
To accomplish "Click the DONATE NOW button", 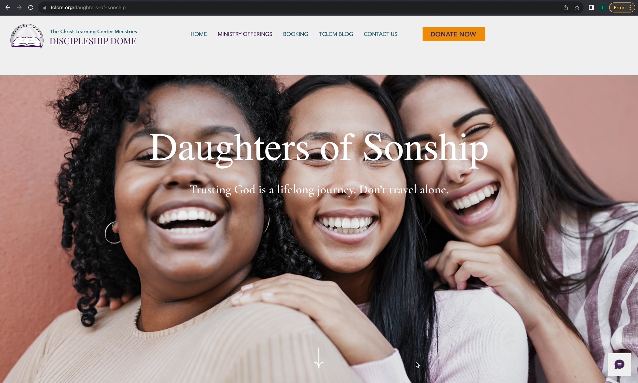I will coord(454,34).
